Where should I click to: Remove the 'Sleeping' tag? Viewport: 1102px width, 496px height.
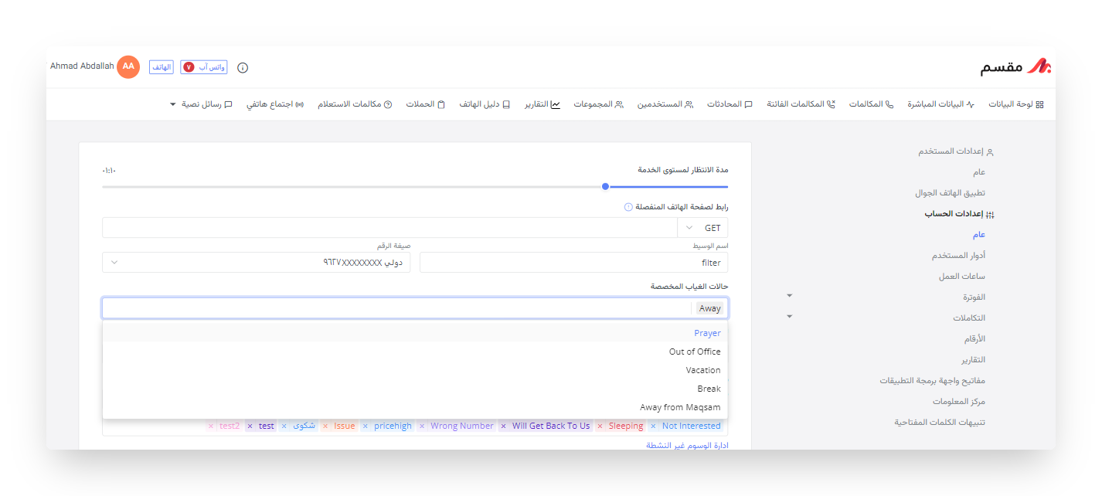point(600,426)
